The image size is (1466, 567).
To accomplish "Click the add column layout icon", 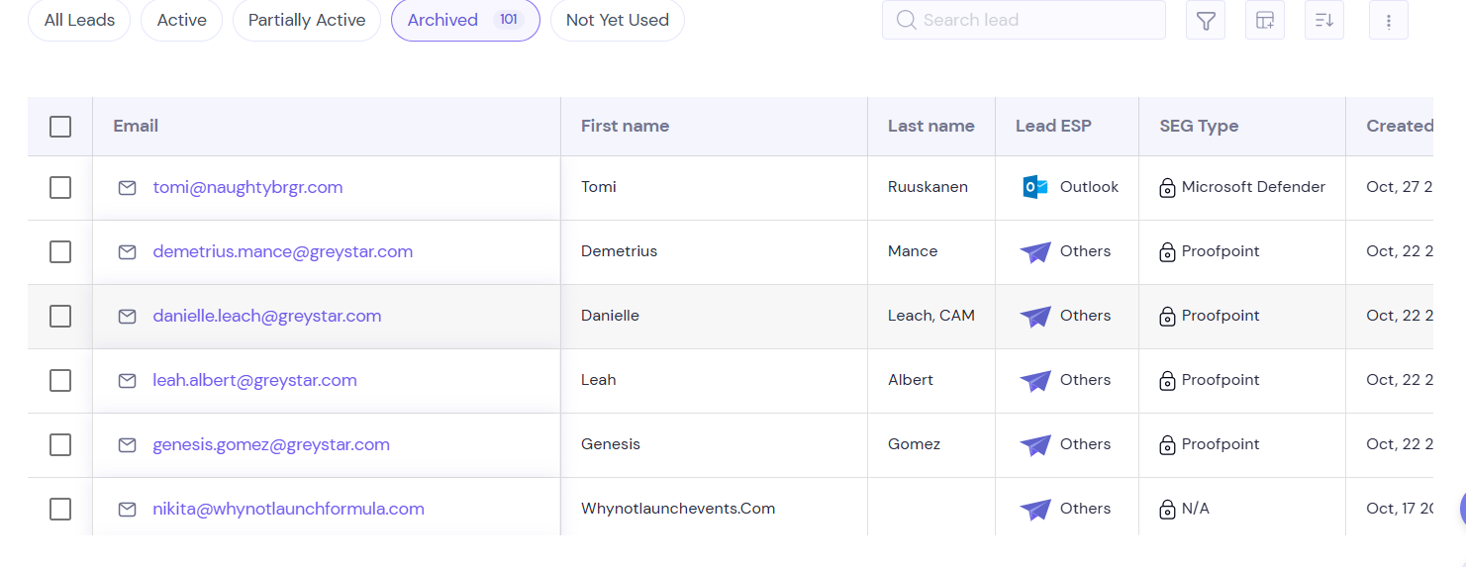I will [1265, 21].
